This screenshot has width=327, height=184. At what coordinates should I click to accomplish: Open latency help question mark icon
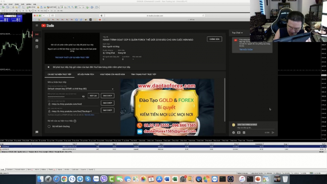[x=75, y=121]
